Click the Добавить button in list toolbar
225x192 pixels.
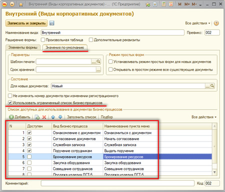[x=19, y=117]
